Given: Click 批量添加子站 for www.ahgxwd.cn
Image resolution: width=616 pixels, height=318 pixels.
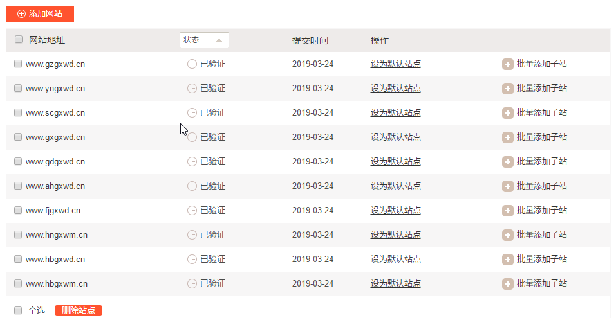Looking at the screenshot, I should click(x=541, y=186).
